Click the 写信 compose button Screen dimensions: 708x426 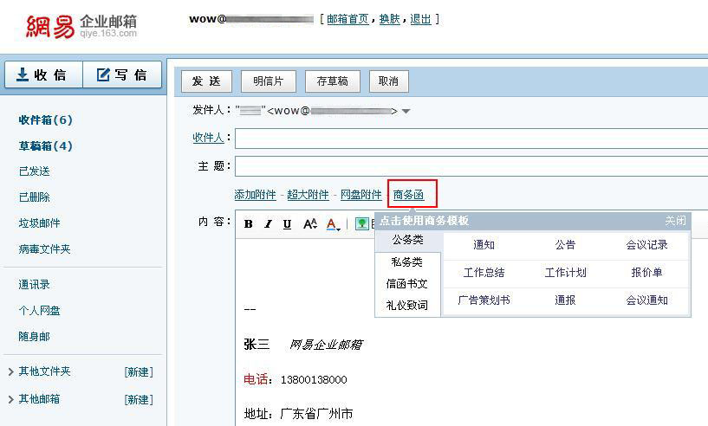click(x=122, y=75)
